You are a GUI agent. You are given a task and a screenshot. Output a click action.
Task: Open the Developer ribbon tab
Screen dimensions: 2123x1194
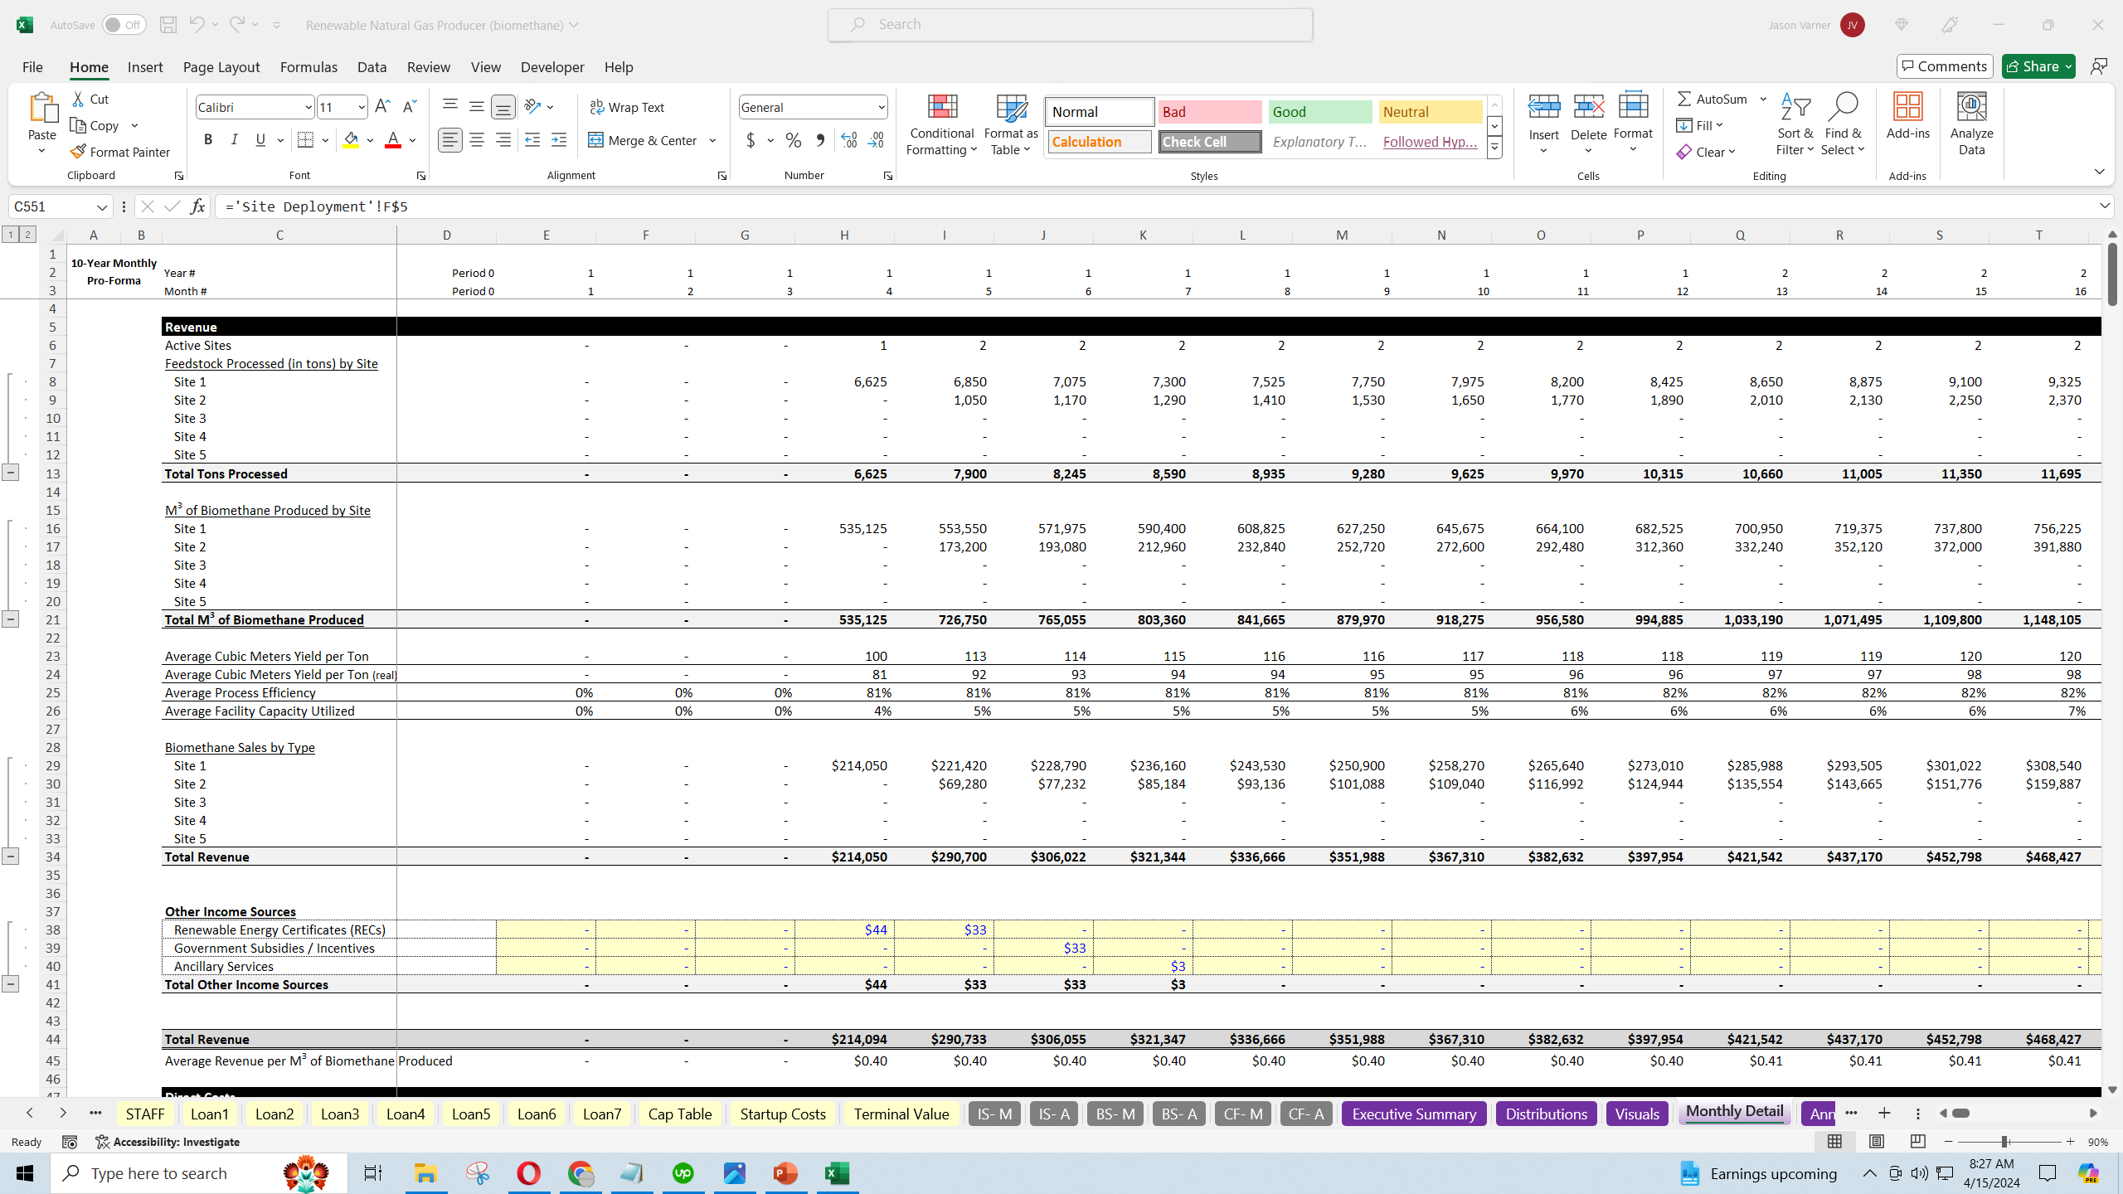tap(552, 67)
